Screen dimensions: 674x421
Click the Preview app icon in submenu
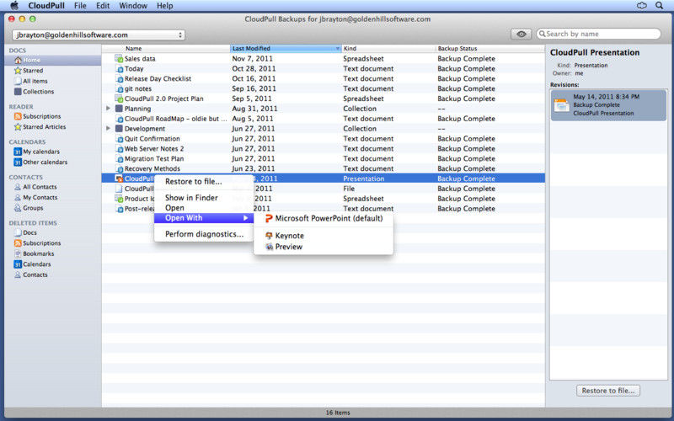(x=269, y=247)
